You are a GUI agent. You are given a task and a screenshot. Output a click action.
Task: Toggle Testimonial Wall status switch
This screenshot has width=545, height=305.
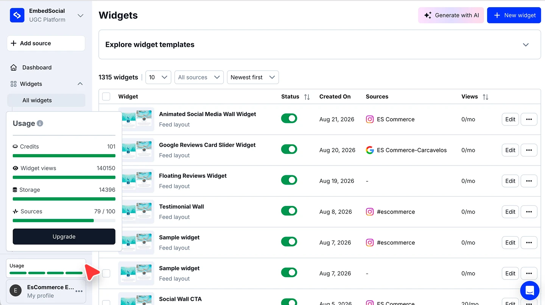pyautogui.click(x=289, y=211)
